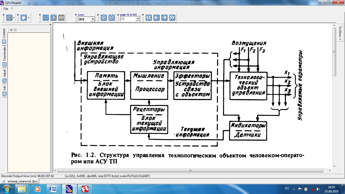The width and height of the screenshot is (345, 194).
Task: Click the DjVuReader taskbar icon
Action: coord(69,189)
